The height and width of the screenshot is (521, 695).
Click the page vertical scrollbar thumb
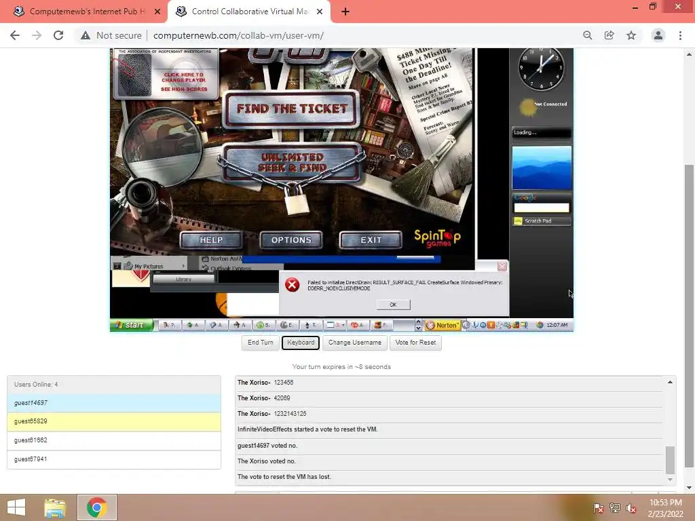click(x=689, y=316)
